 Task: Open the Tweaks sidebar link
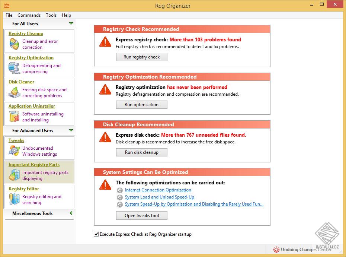click(x=16, y=140)
